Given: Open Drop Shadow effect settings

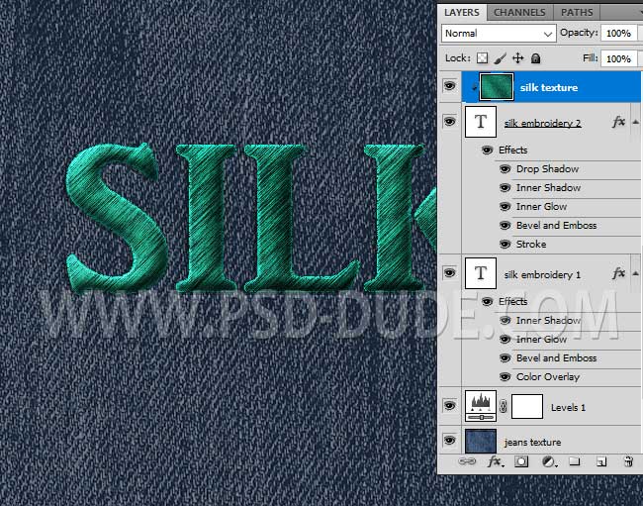Looking at the screenshot, I should [547, 169].
